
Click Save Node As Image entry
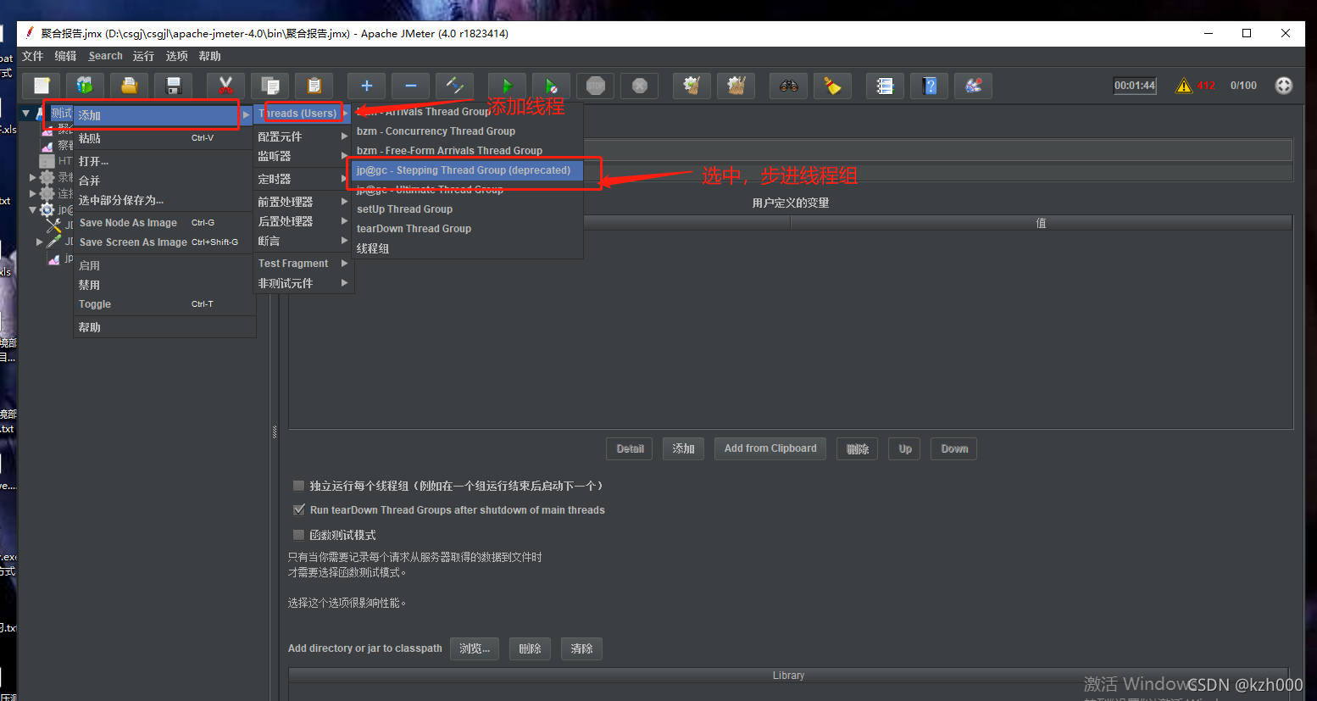[x=164, y=223]
